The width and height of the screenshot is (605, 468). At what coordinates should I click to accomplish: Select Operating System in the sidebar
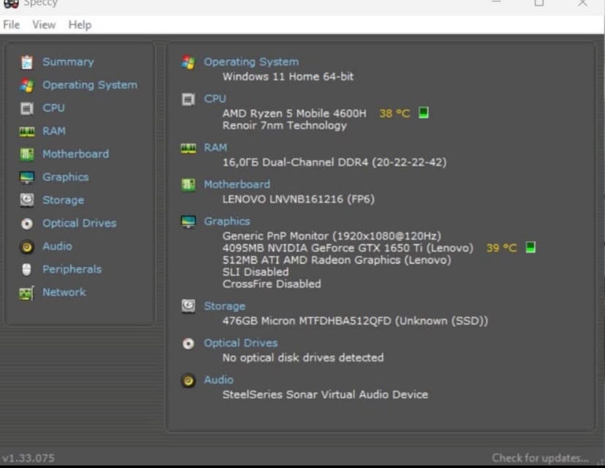(x=90, y=85)
